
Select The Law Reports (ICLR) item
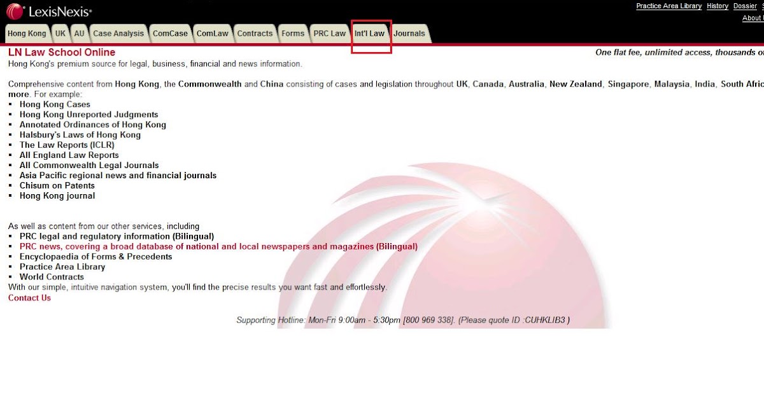pos(67,145)
